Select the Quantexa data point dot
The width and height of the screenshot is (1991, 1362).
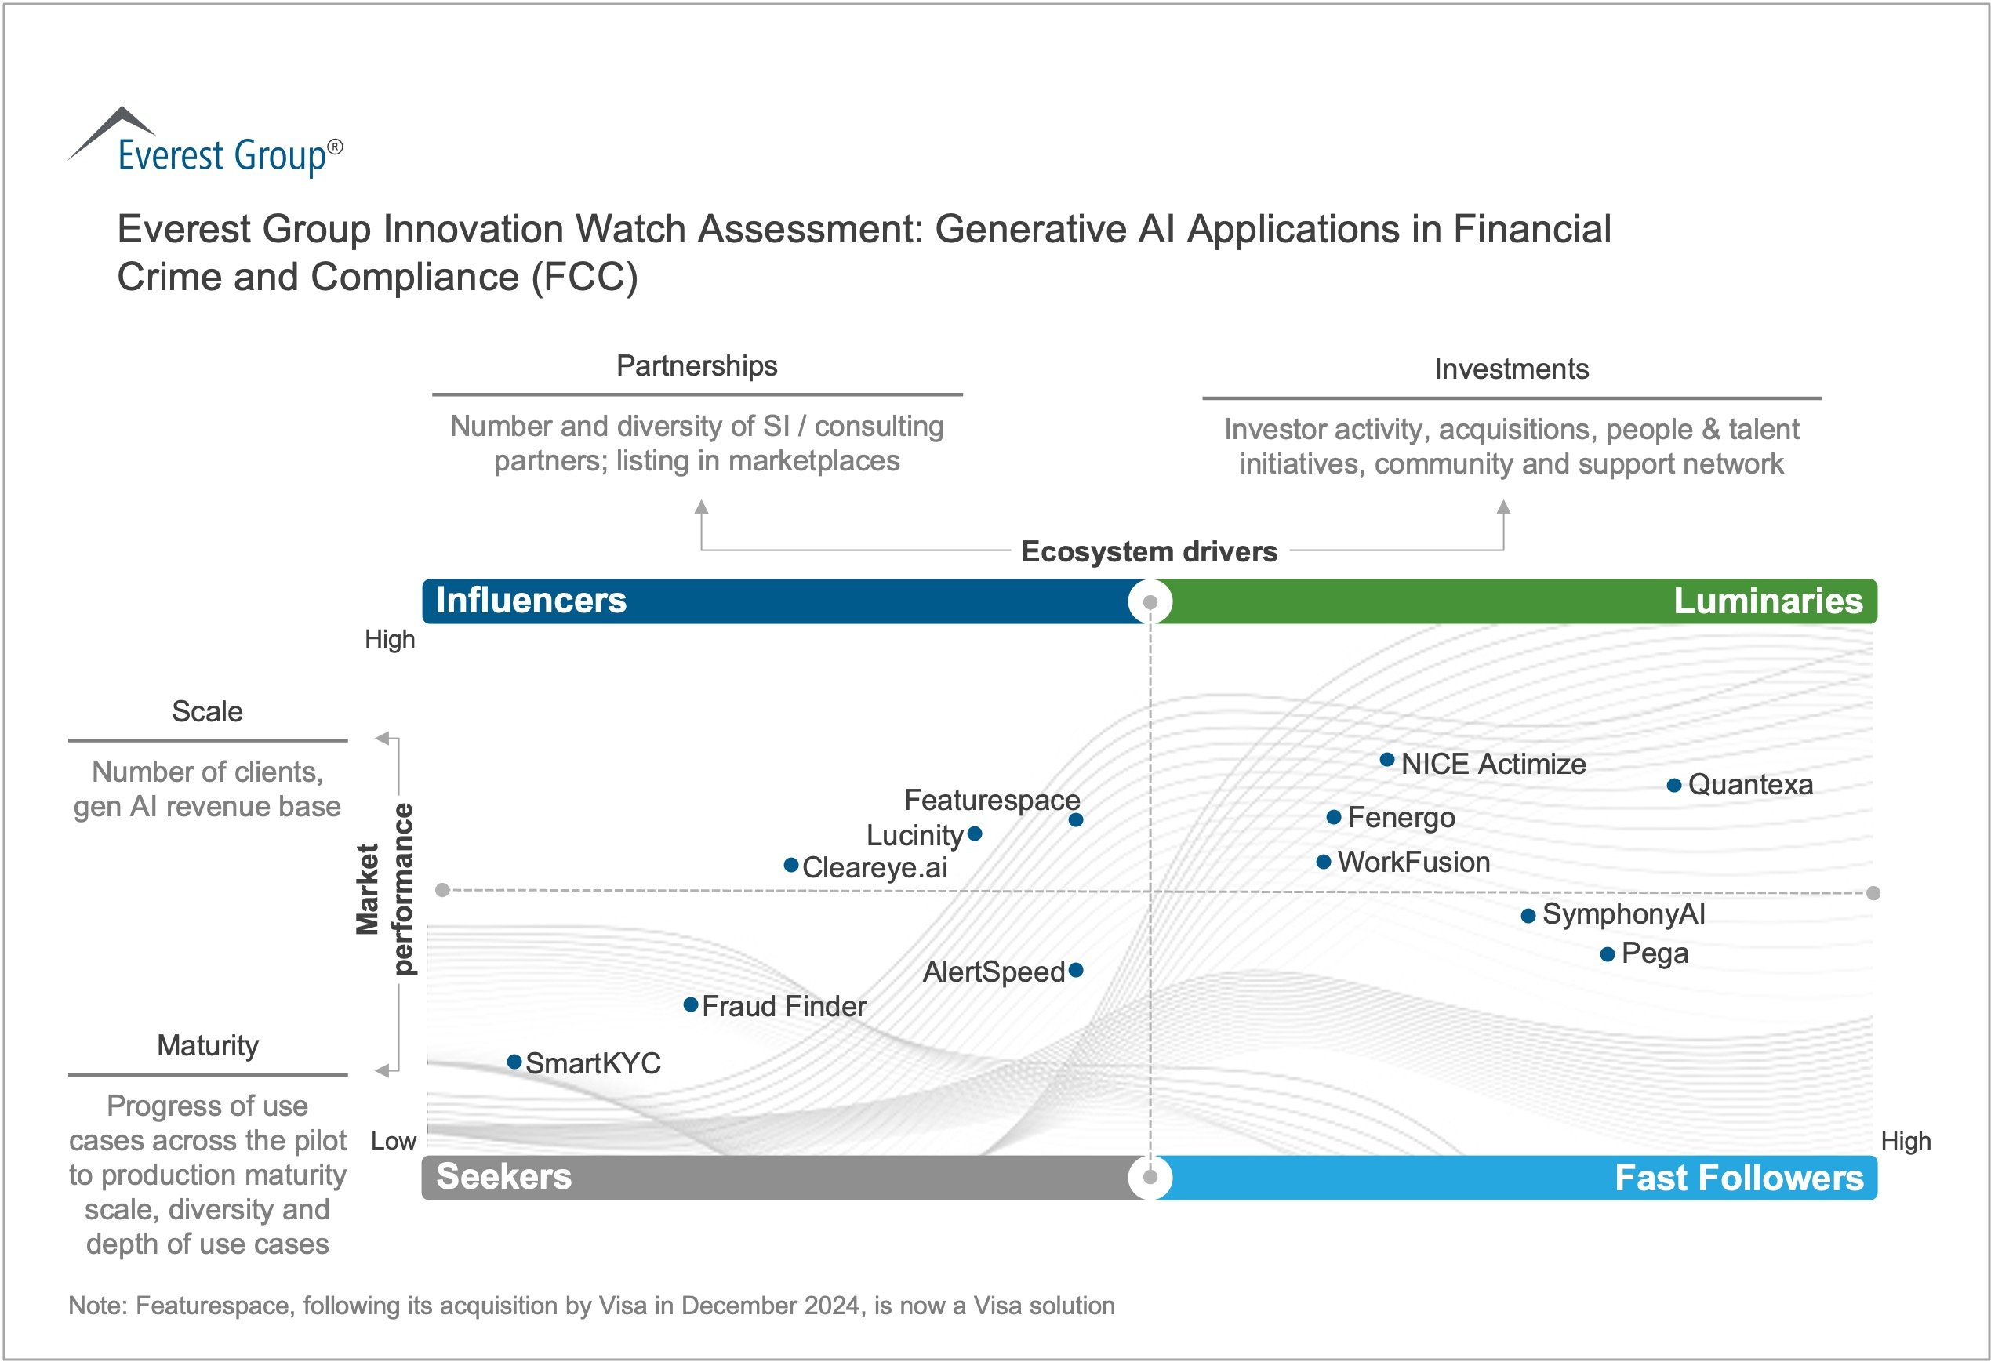(1674, 786)
